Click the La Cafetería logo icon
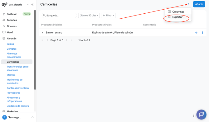The width and height of the screenshot is (209, 122). (4, 5)
